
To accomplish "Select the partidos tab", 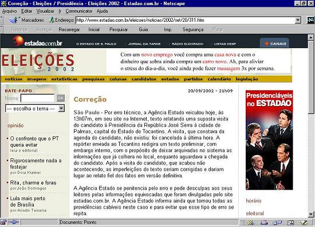I will pyautogui.click(x=193, y=79).
